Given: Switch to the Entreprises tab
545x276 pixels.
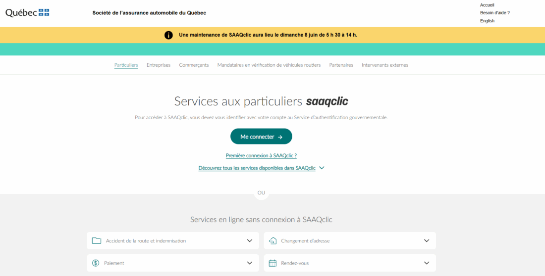Looking at the screenshot, I should (159, 65).
